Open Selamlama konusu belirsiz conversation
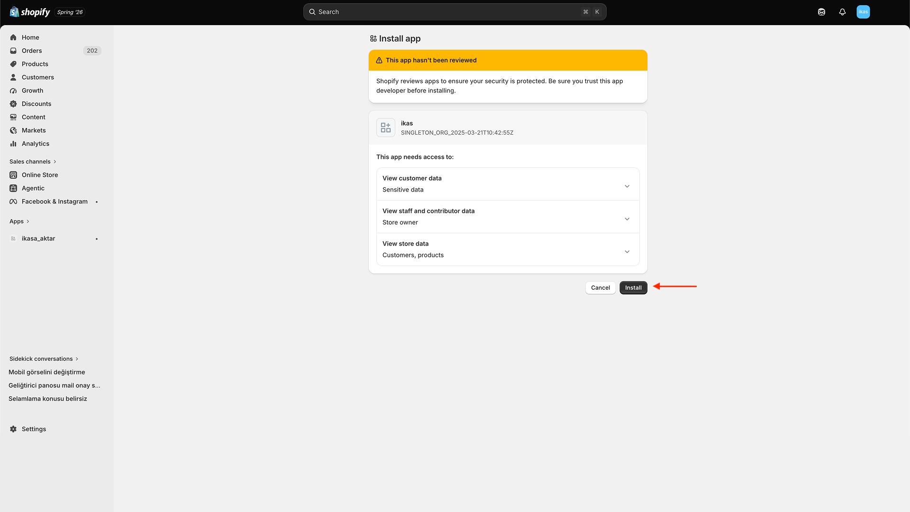Viewport: 910px width, 512px height. click(x=48, y=399)
